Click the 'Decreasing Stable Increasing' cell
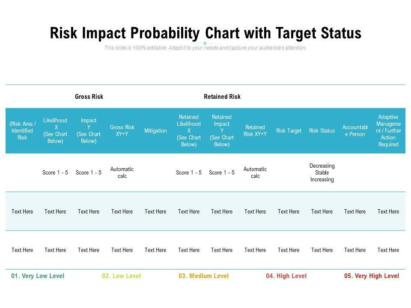Screen dimensions: 411x308 (x=322, y=173)
